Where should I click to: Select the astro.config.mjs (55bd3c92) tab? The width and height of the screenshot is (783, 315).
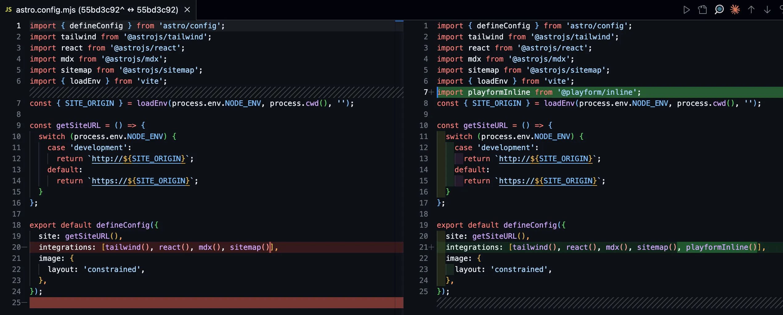pyautogui.click(x=97, y=10)
